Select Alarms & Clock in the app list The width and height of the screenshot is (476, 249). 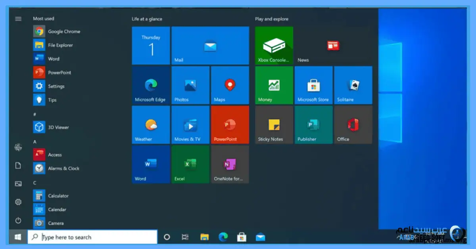pos(63,169)
